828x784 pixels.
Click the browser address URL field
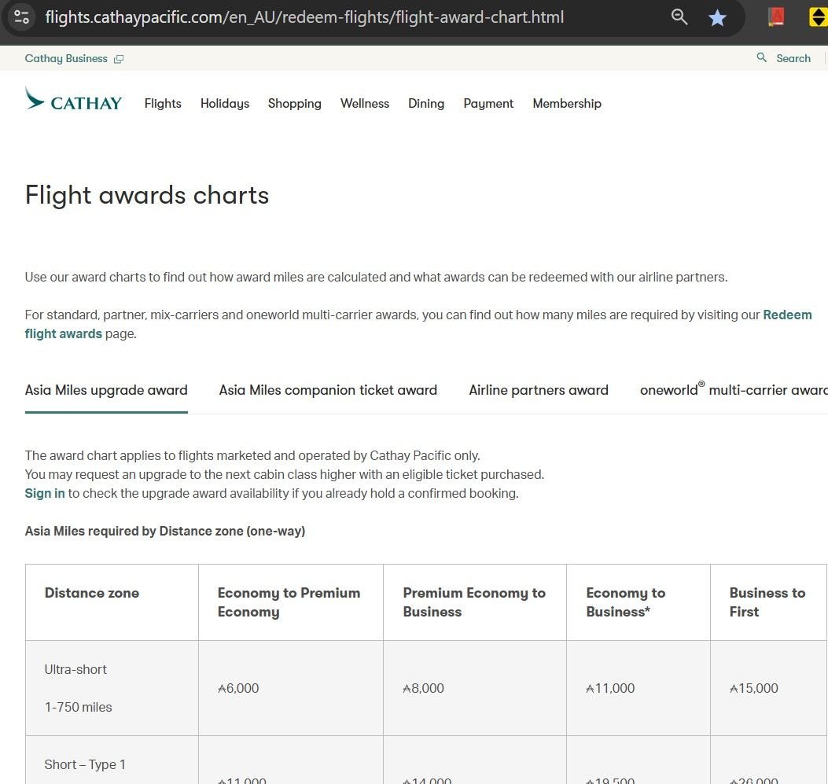pos(304,17)
